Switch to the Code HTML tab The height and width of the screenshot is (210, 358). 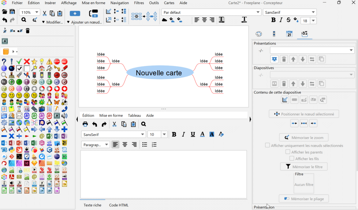coord(118,205)
